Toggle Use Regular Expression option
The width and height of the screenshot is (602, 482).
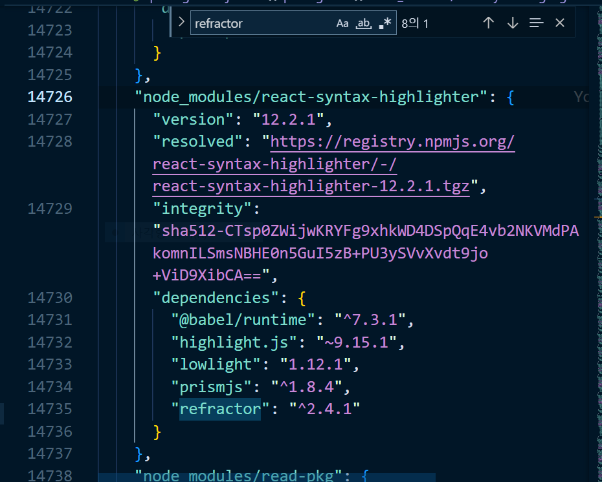click(x=385, y=23)
